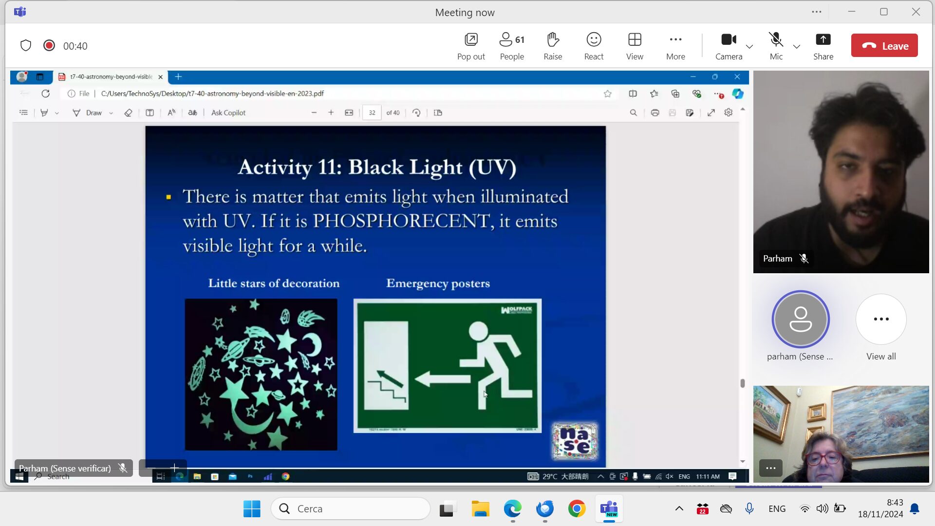Click Ask Copilot in PDF toolbar
Screen dimensions: 935x526
tap(228, 113)
